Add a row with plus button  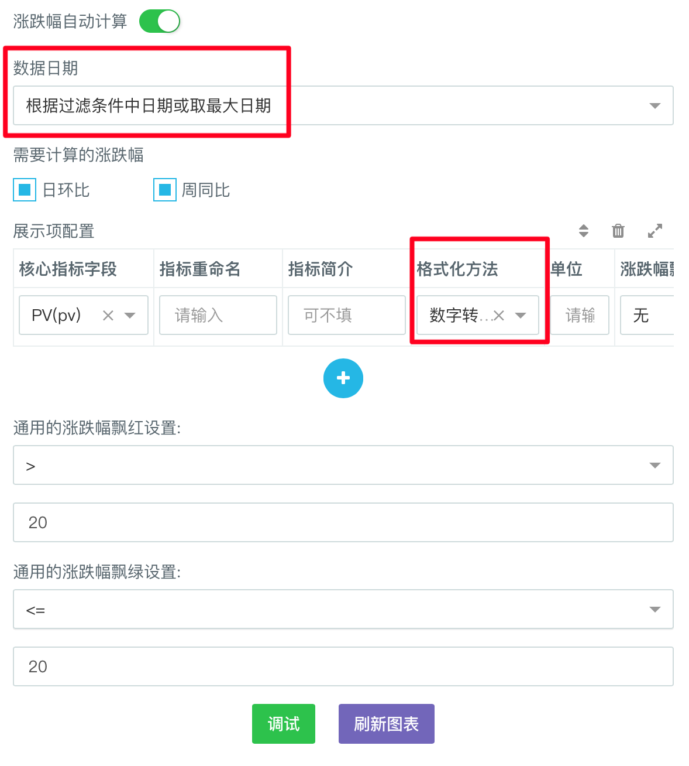343,378
